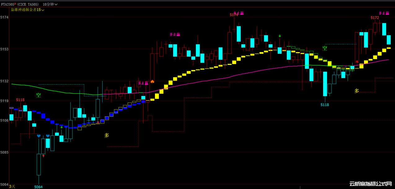
Task: Select the PTA2505 (CZCE TA505) contract title
Action: pyautogui.click(x=20, y=4)
